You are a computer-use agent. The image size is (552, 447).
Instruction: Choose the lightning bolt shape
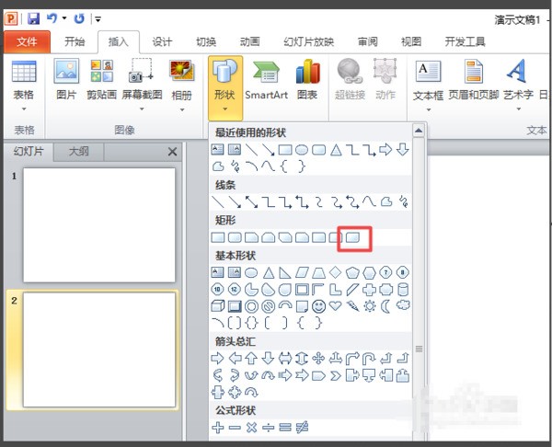click(352, 306)
